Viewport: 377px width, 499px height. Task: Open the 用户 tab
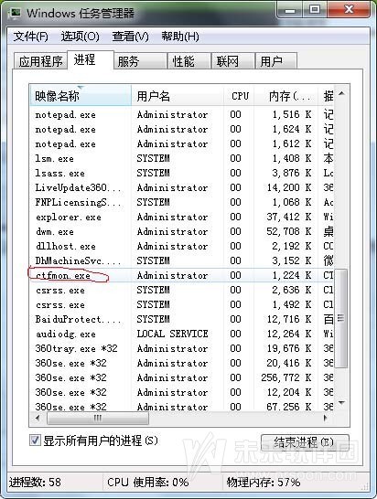(x=276, y=61)
